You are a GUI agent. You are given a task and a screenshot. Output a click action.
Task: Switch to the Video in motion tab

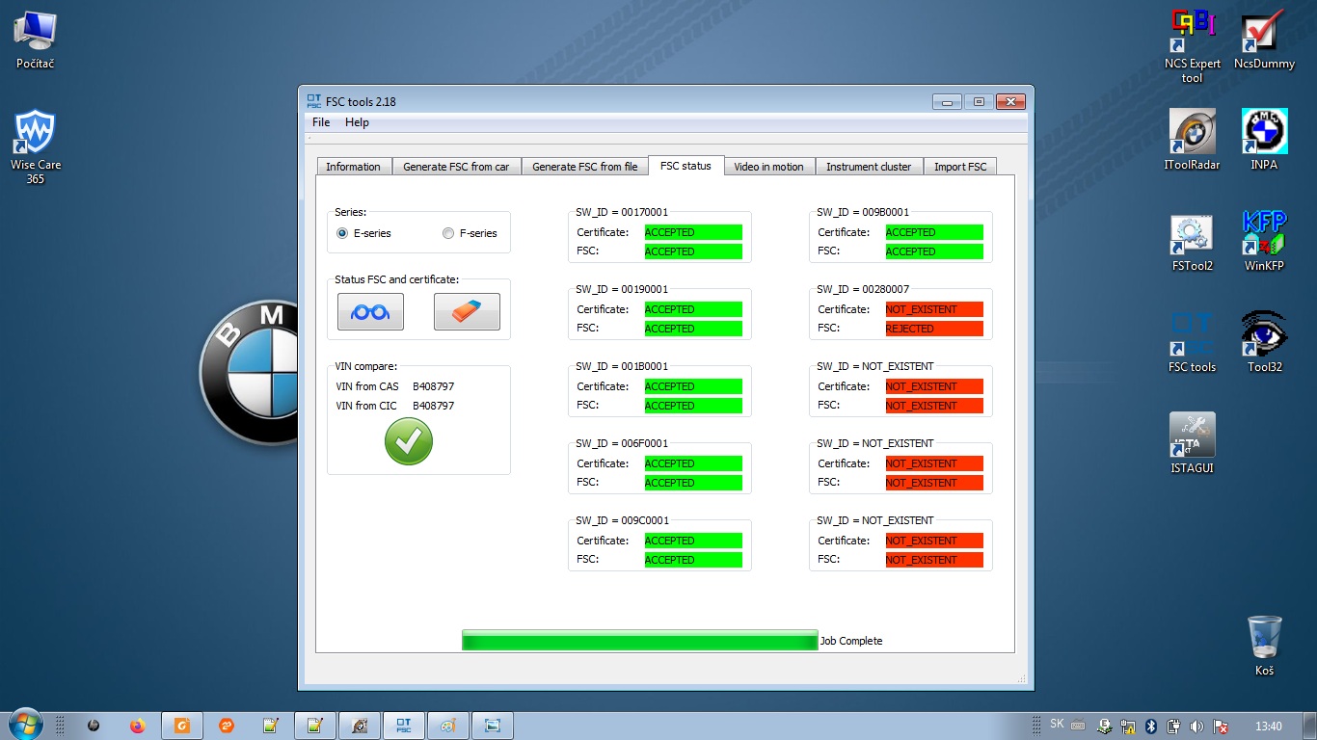click(x=768, y=167)
